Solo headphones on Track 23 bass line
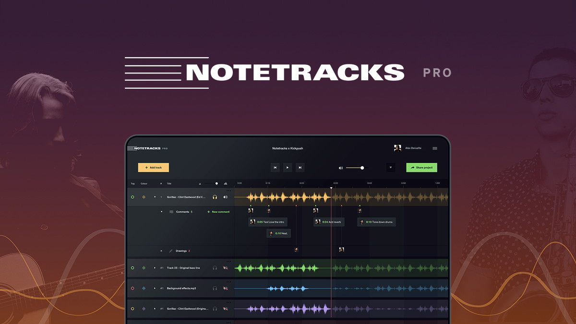Image resolution: width=576 pixels, height=324 pixels. pyautogui.click(x=215, y=268)
